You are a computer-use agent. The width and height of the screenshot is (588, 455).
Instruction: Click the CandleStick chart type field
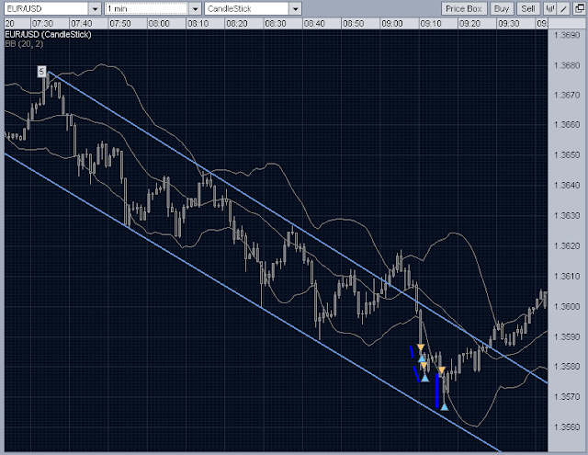coord(247,8)
